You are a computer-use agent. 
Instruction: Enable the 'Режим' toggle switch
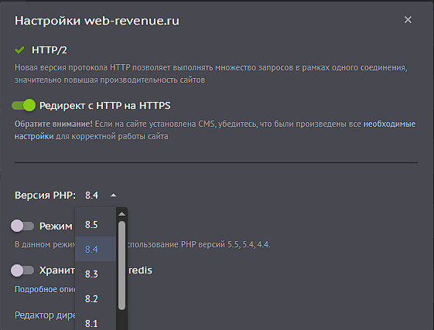coord(22,226)
